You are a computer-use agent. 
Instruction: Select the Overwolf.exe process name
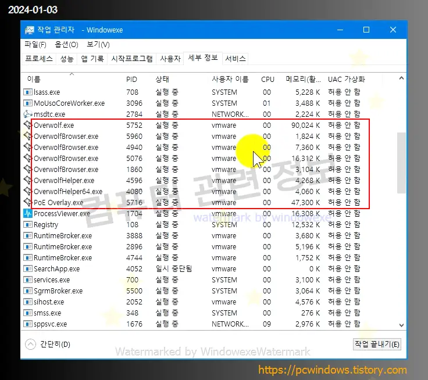coord(53,125)
